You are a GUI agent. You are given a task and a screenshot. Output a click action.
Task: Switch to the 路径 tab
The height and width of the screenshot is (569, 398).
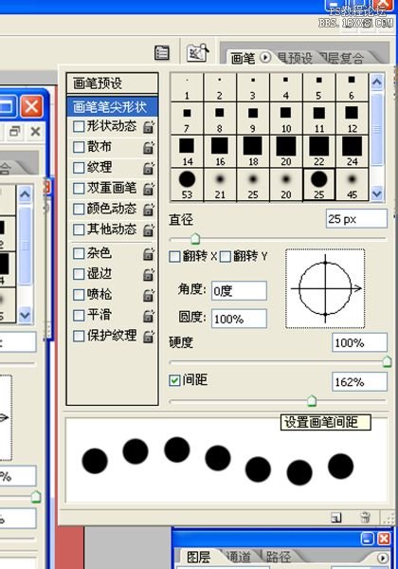pos(278,558)
